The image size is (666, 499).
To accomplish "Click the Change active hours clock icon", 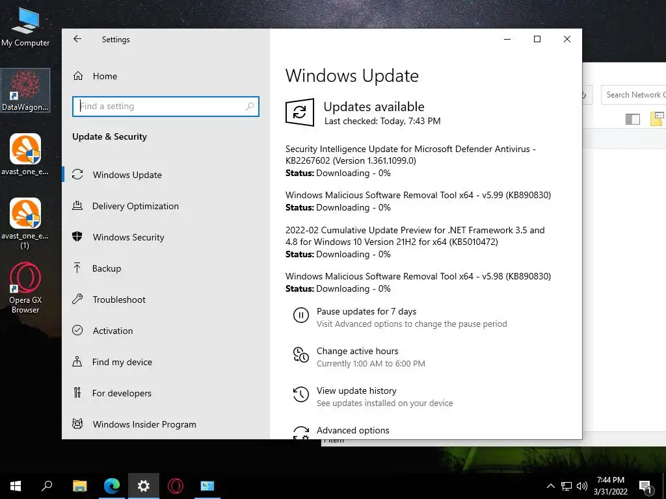I will [x=300, y=355].
